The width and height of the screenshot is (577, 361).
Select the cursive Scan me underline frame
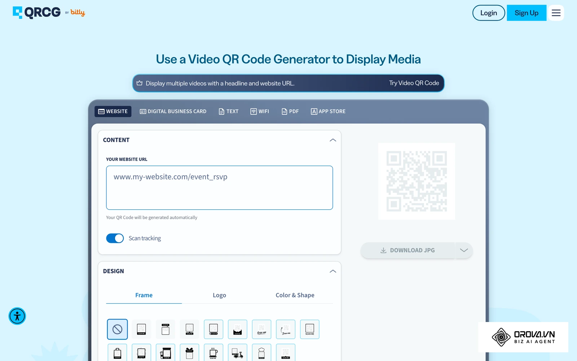pos(261,329)
